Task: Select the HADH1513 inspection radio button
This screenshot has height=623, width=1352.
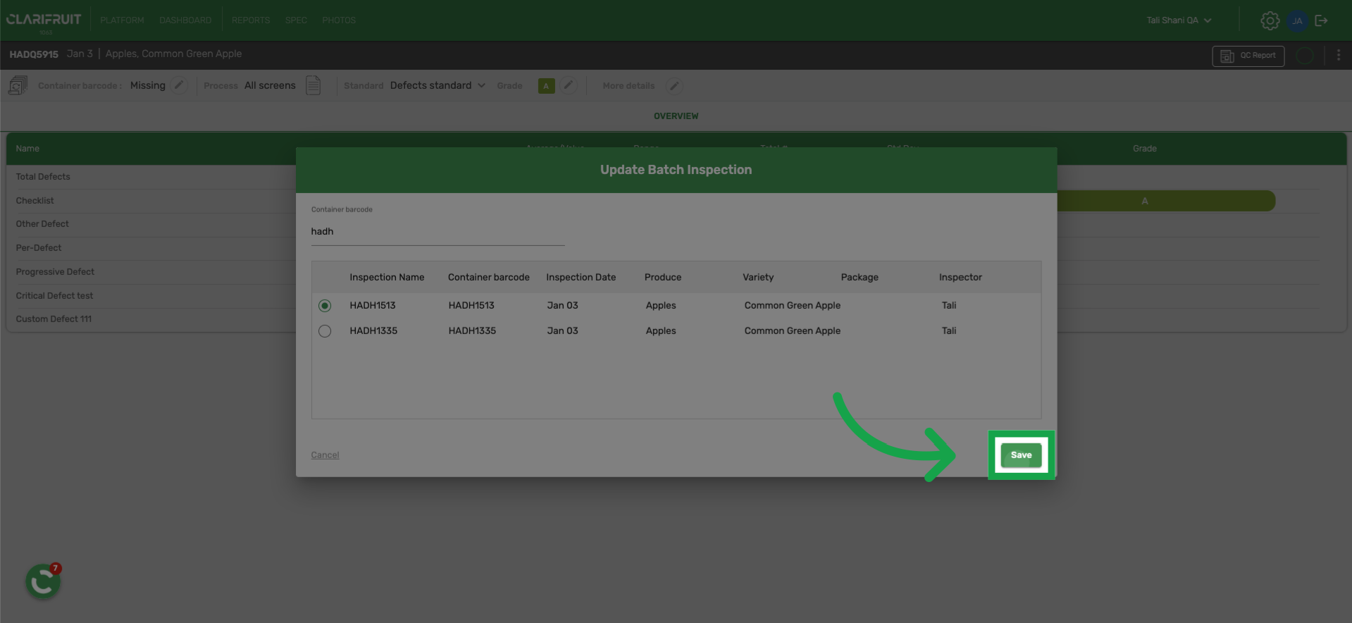Action: [325, 306]
